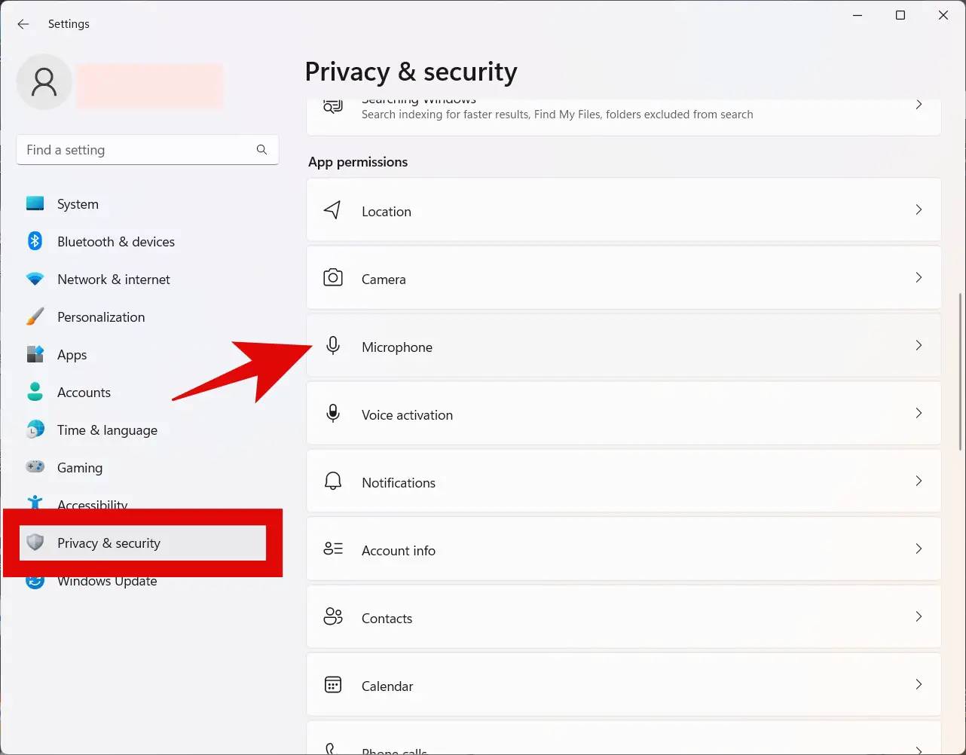Viewport: 966px width, 755px height.
Task: Minimize the Settings window
Action: point(857,15)
